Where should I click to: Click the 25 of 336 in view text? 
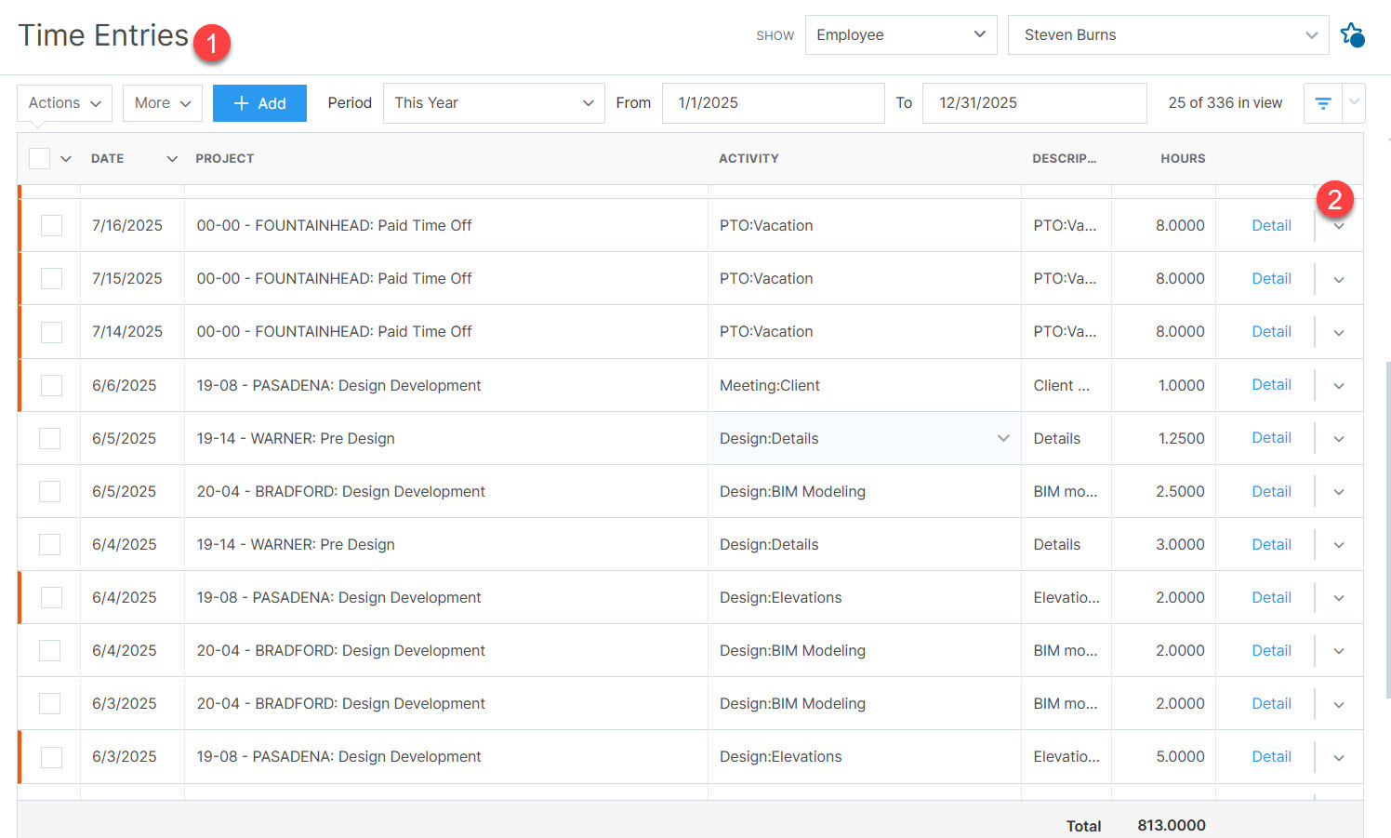tap(1225, 103)
